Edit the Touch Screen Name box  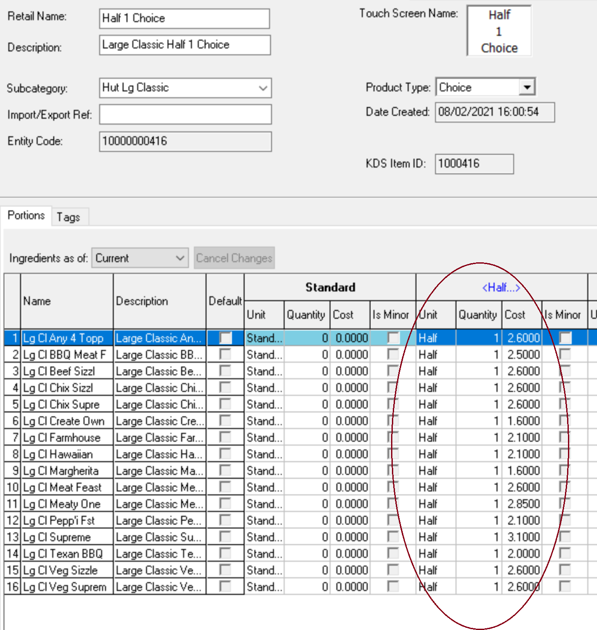499,31
